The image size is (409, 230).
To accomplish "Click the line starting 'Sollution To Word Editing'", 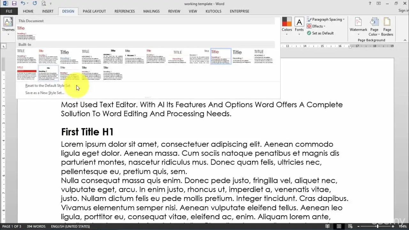I will tap(146, 114).
